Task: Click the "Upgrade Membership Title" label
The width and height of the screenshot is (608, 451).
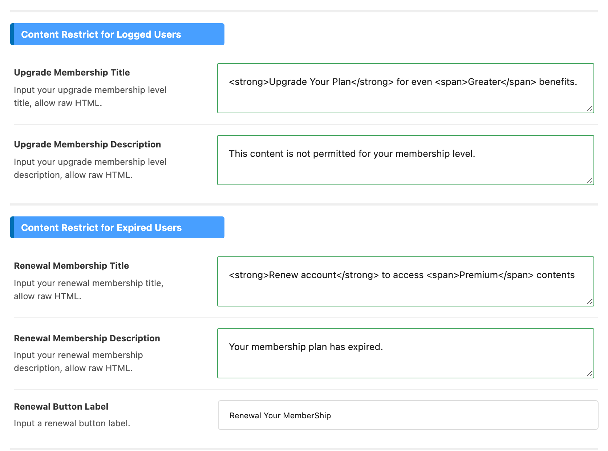Action: pyautogui.click(x=72, y=73)
